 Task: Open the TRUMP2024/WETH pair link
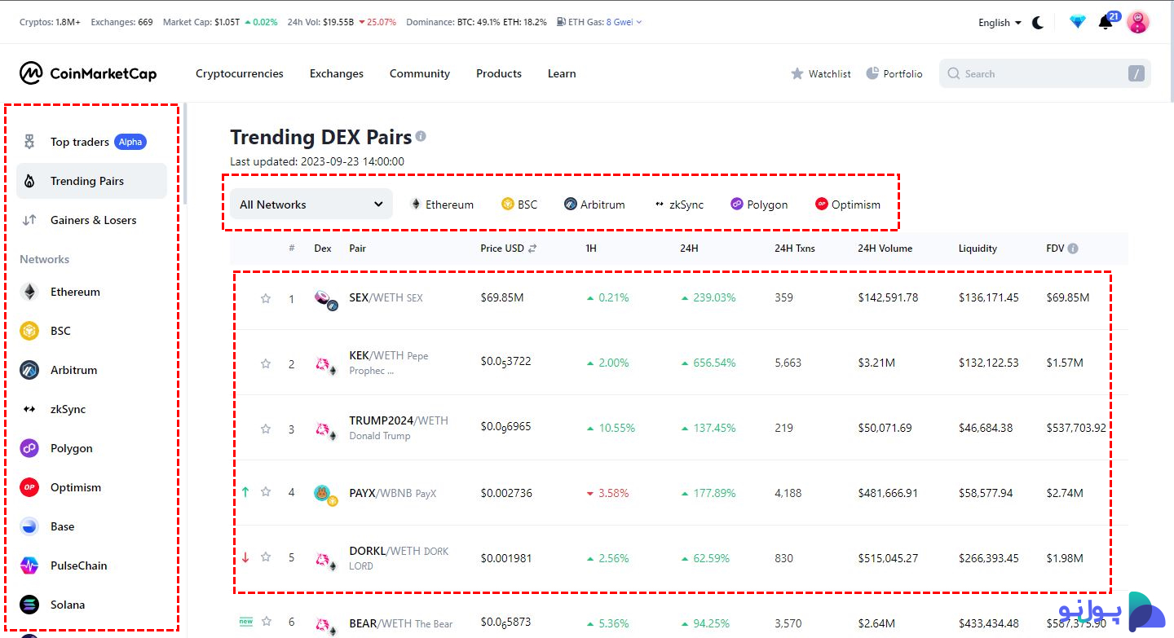[x=399, y=428]
